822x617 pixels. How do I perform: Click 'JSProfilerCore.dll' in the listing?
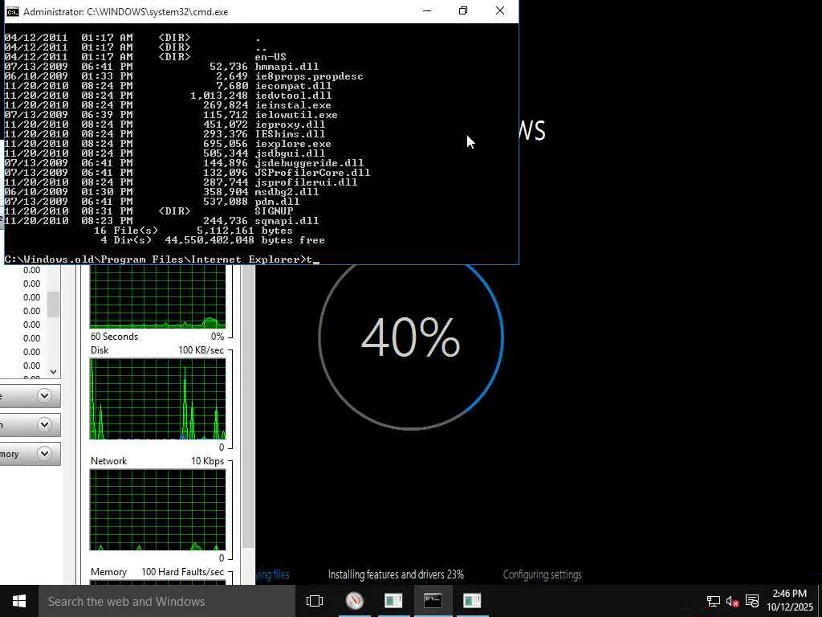(x=312, y=173)
